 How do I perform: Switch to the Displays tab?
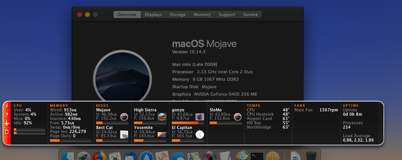[x=153, y=15]
